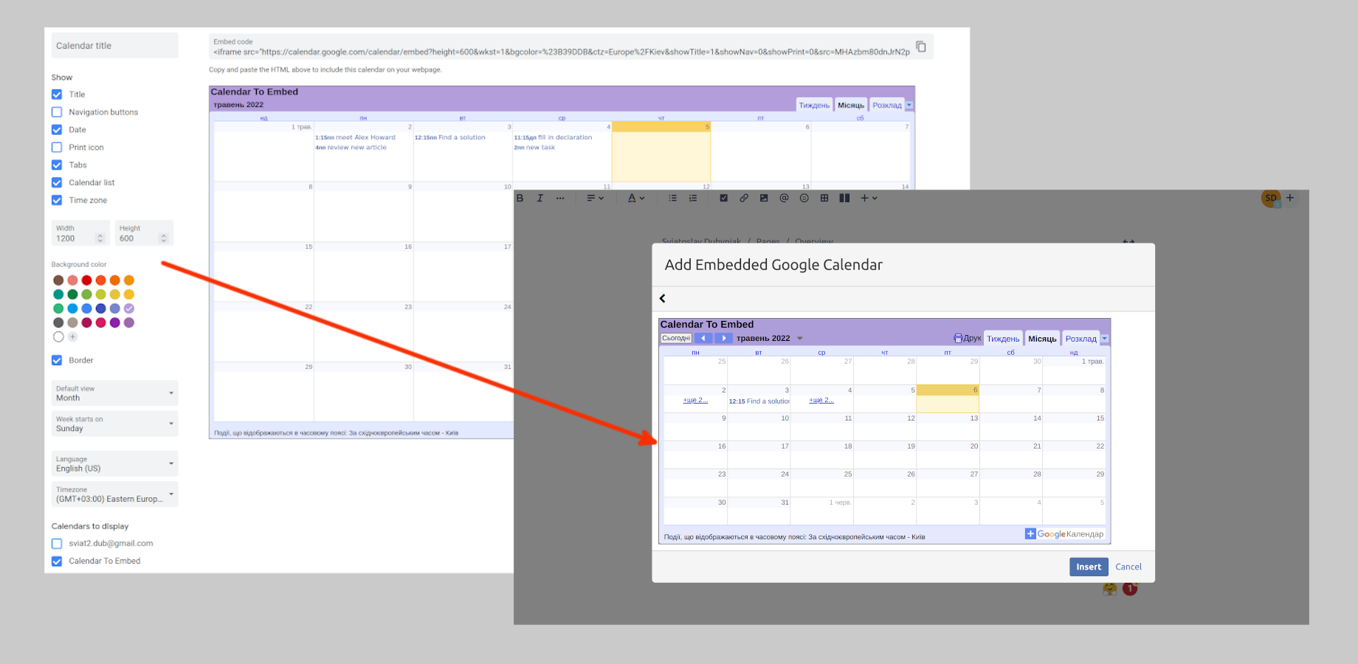
Task: Open the Language dropdown
Action: coord(114,463)
